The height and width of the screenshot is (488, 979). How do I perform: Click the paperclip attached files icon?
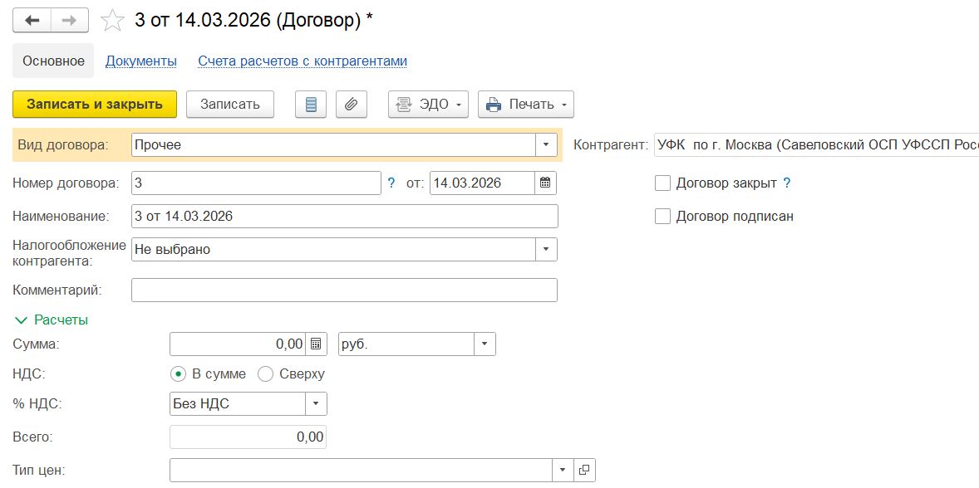pos(352,105)
